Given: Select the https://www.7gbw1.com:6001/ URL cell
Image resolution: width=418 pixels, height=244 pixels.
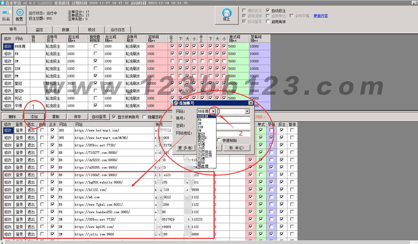Looking at the screenshot, I should point(114,205).
